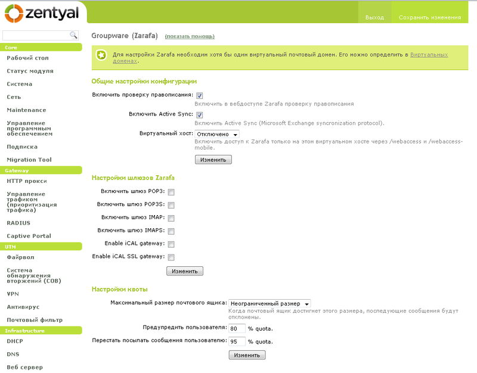
Task: Open the Подписка menu item
Action: click(22, 147)
